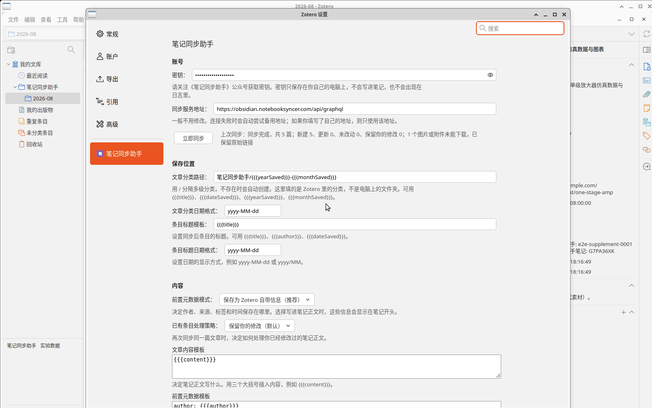Open the 回收站 trash item
This screenshot has height=408, width=652.
point(34,144)
